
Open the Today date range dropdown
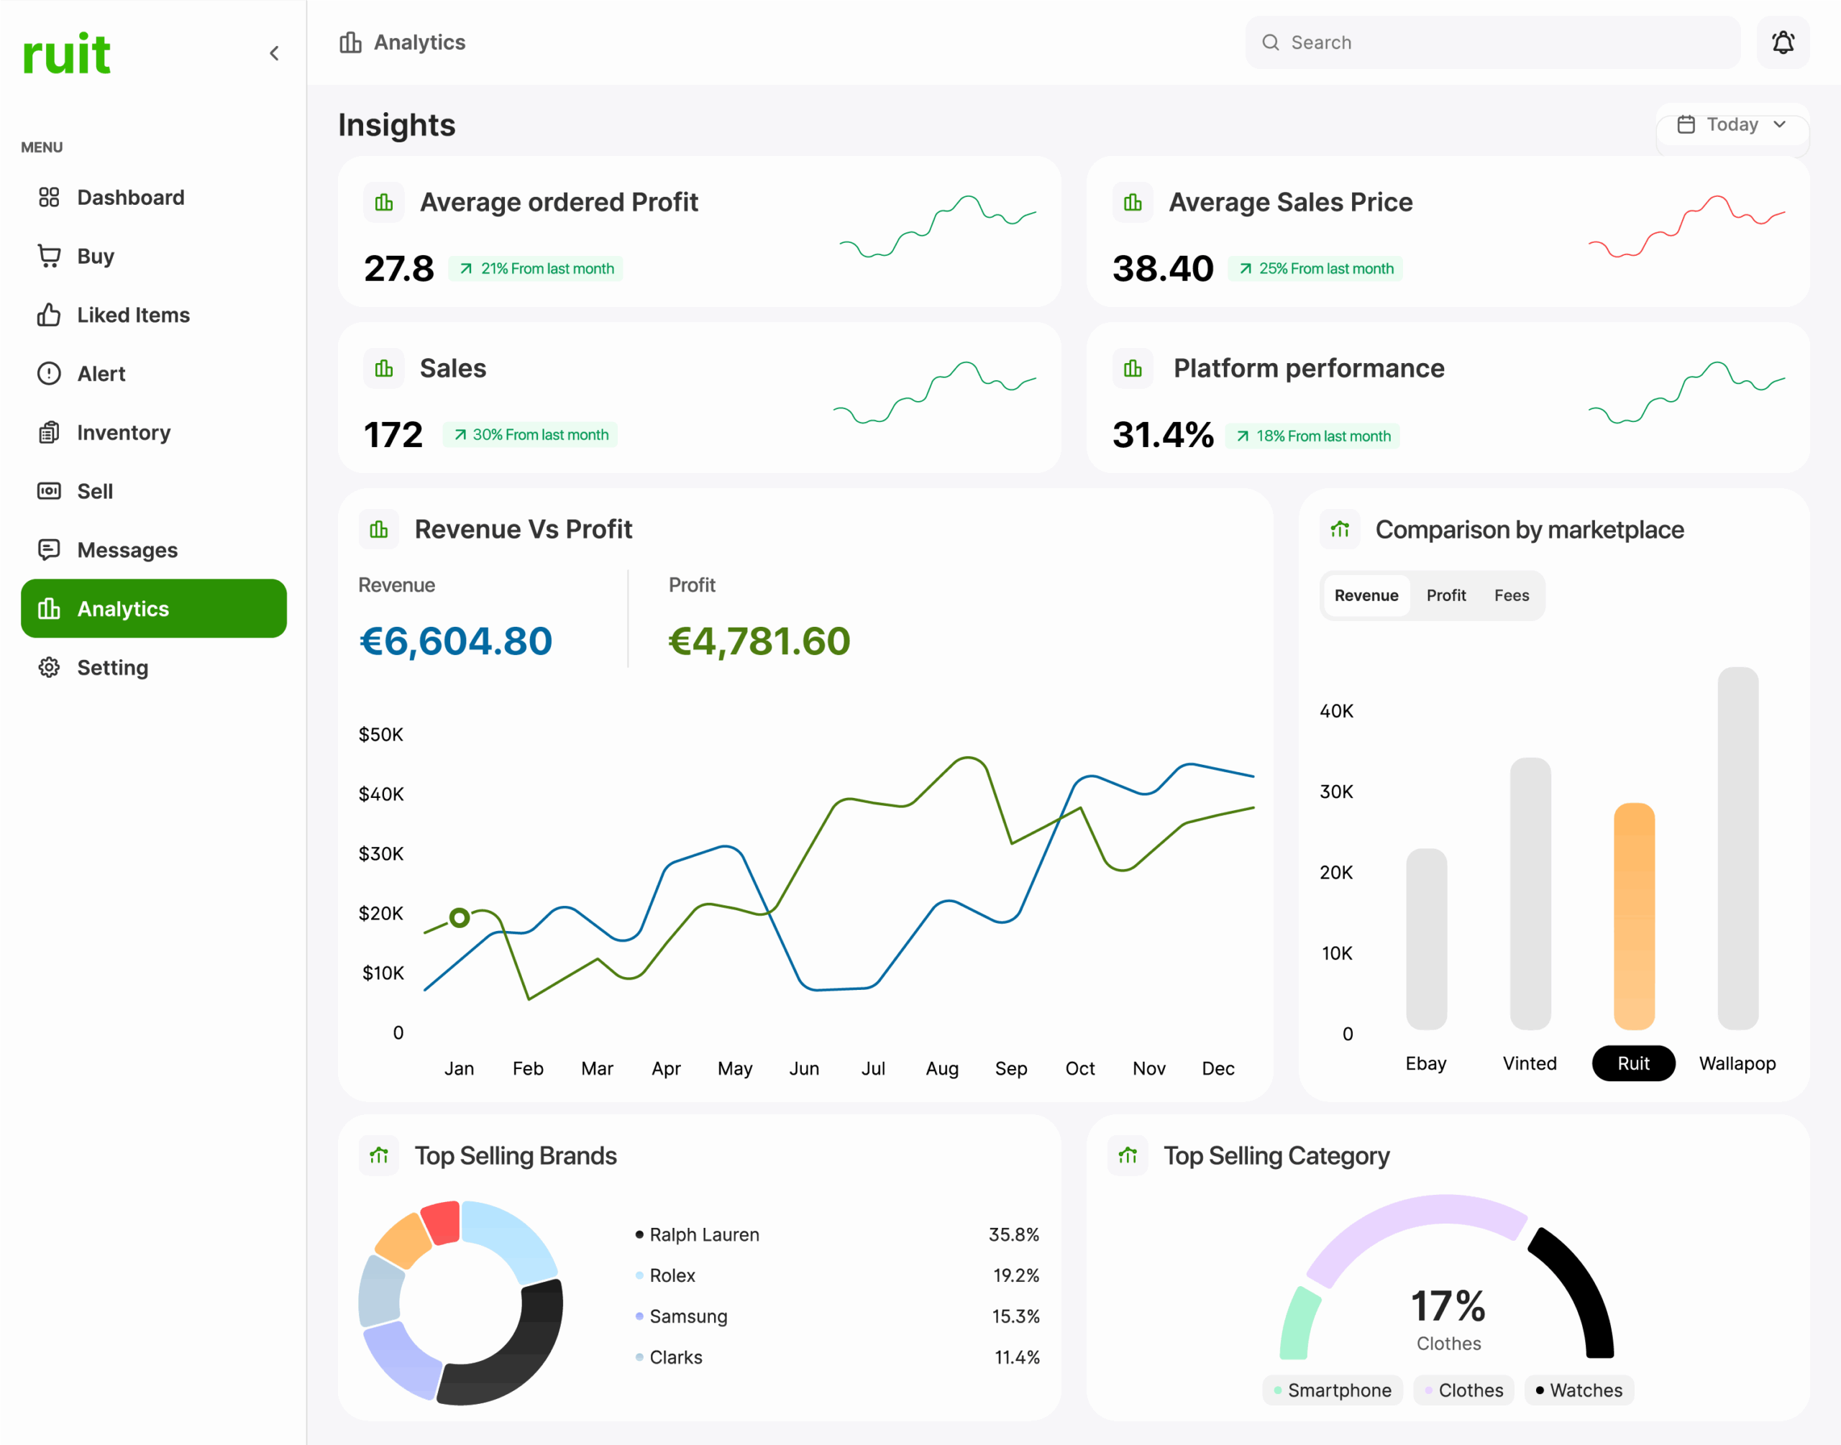pyautogui.click(x=1731, y=124)
